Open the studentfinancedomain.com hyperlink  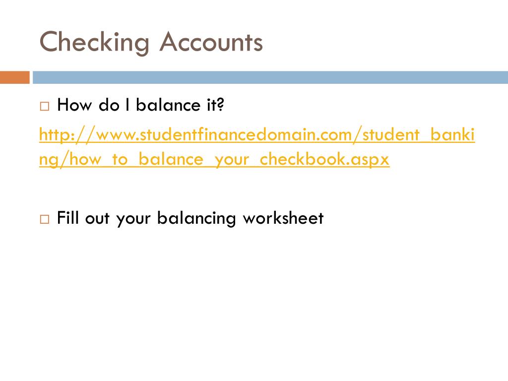pyautogui.click(x=257, y=147)
